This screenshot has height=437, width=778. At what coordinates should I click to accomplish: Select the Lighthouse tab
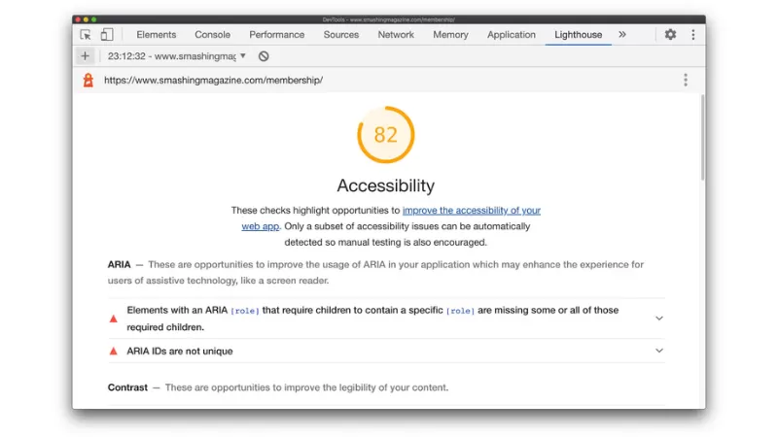click(x=578, y=35)
